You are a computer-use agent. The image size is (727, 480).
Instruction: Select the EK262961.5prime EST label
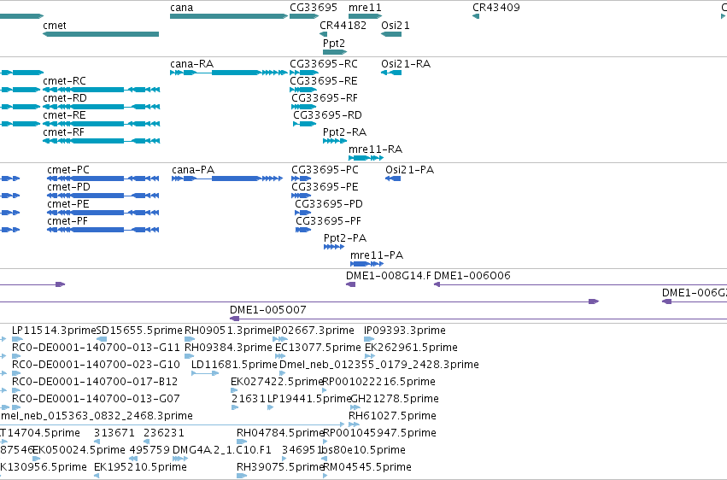point(411,348)
